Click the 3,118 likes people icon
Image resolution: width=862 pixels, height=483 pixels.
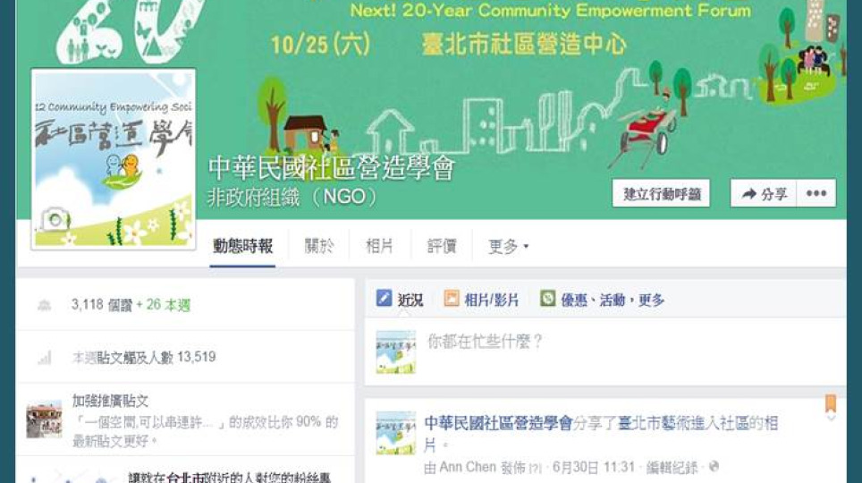coord(44,305)
